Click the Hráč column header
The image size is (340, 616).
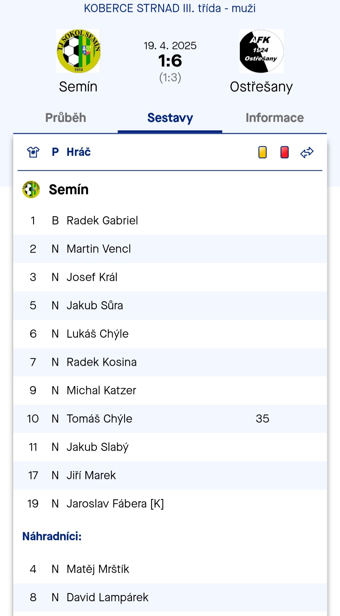point(79,152)
